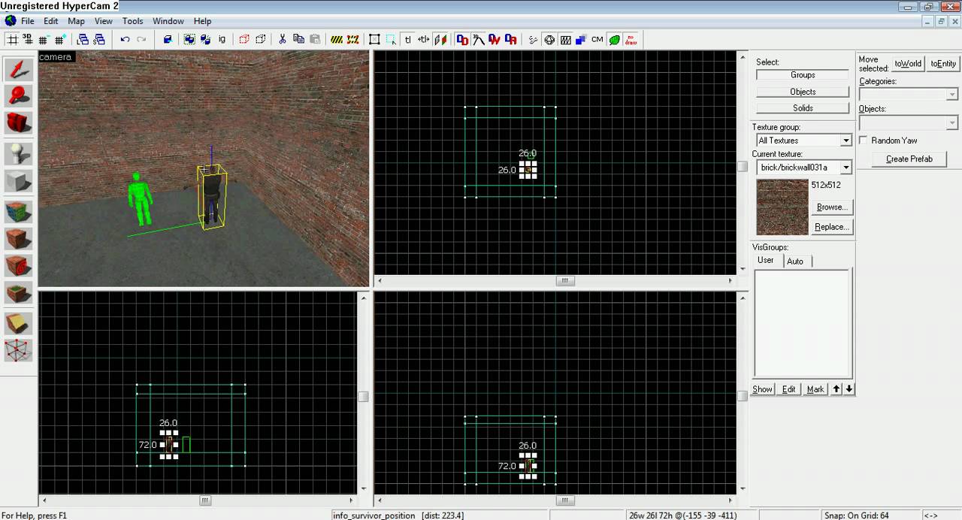Toggle the green leaf detail button
Viewport: 962px width, 520px height.
pyautogui.click(x=615, y=39)
